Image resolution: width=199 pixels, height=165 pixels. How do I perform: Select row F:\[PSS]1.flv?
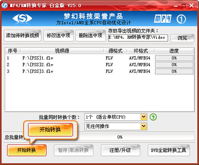pos(99,58)
